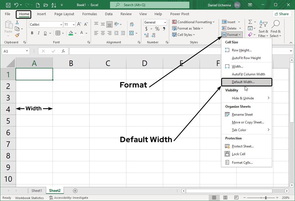
Task: Open the Fill Color swatch
Action: coord(71,33)
